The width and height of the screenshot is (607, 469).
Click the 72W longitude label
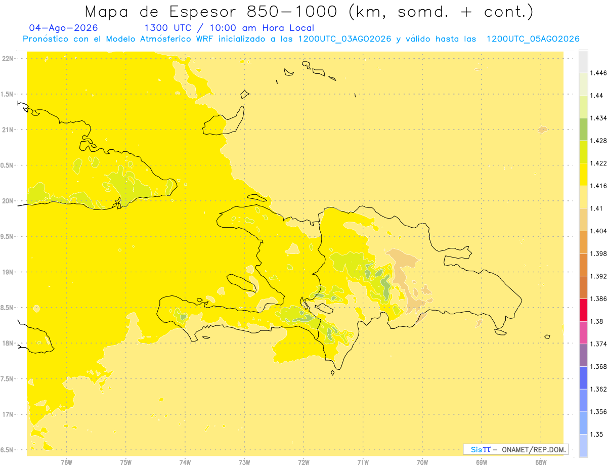303,462
